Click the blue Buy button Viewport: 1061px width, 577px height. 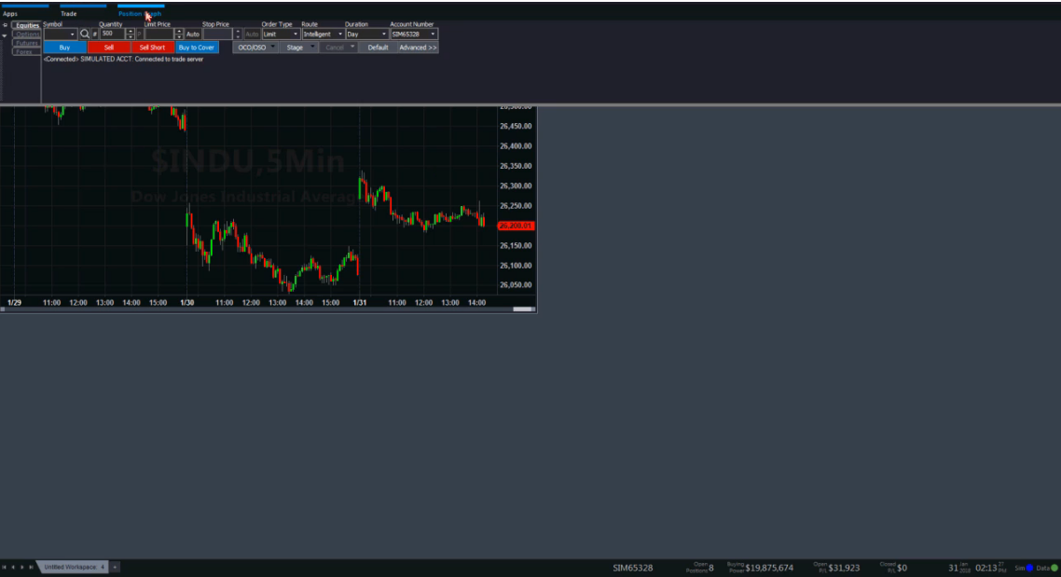(x=65, y=48)
